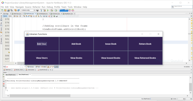
Task: Click red Stop icon in Output panel
Action: click(x=4, y=84)
